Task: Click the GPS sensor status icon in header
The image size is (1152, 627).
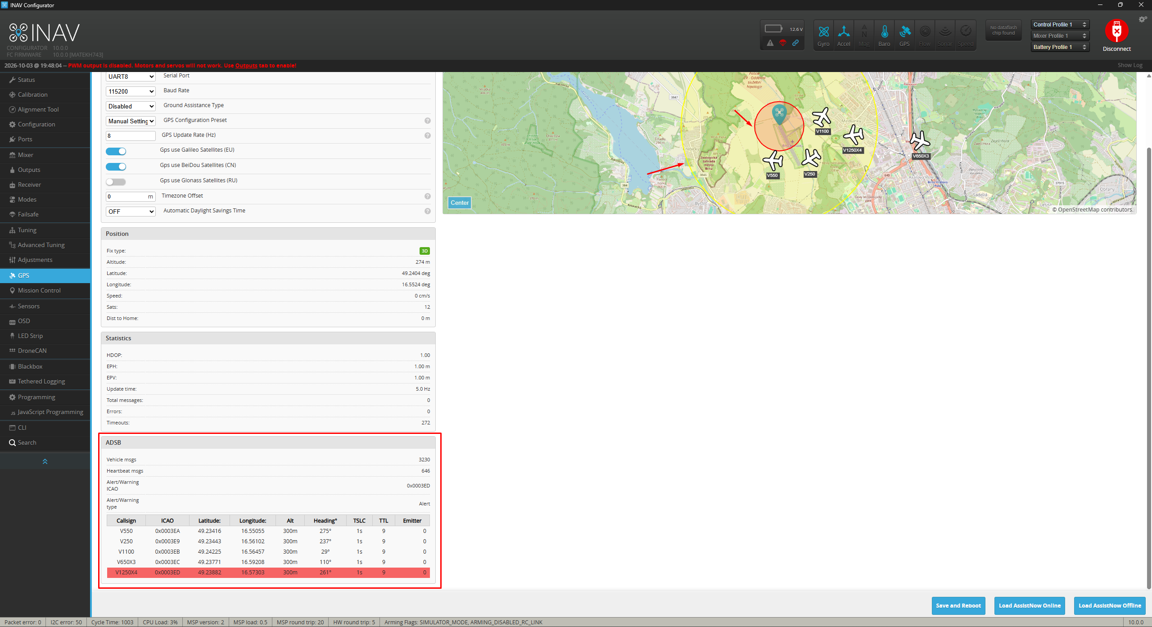Action: coord(904,35)
